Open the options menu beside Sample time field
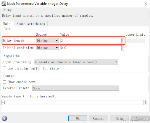 tap(145, 102)
